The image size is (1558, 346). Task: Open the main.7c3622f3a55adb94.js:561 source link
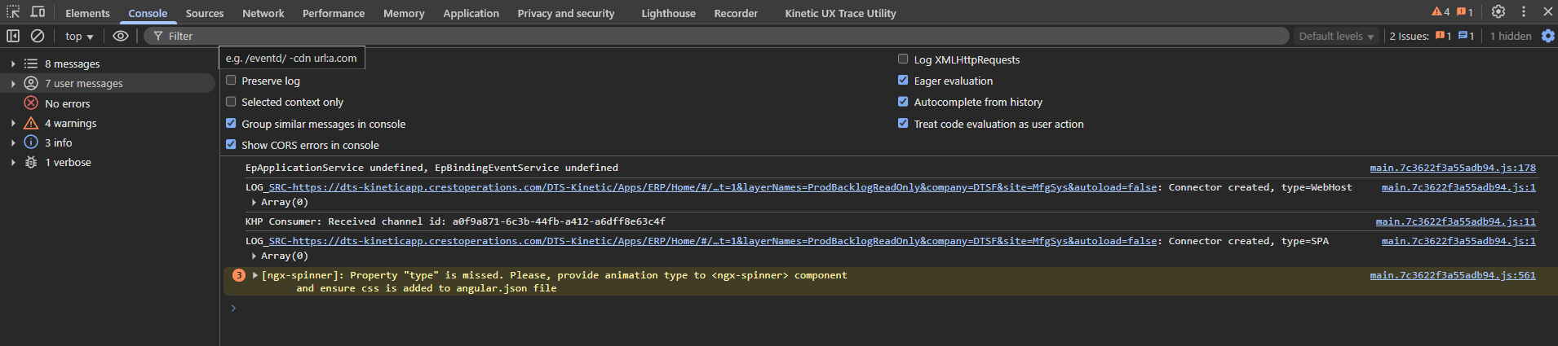click(1452, 275)
